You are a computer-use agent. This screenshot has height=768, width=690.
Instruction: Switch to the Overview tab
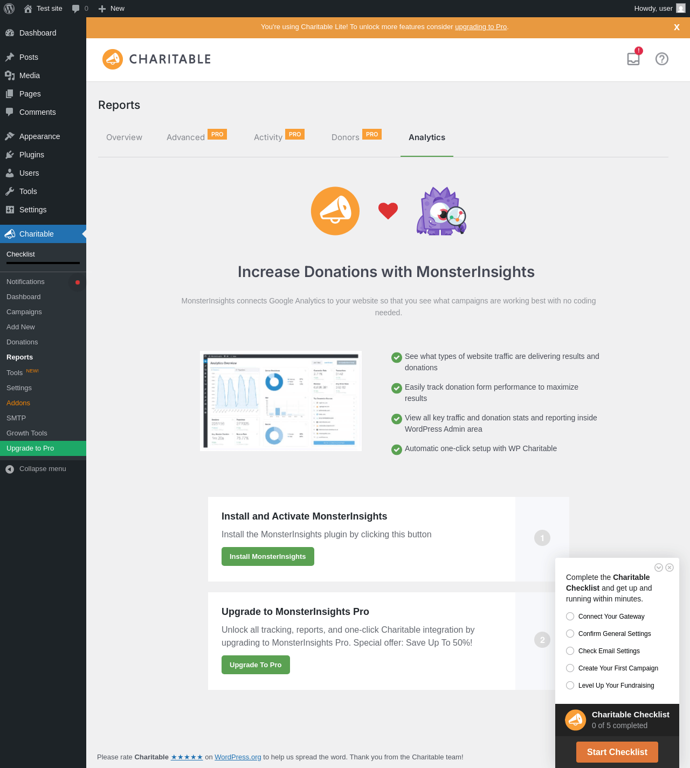point(125,137)
